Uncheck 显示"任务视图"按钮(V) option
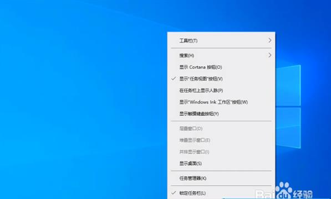The width and height of the screenshot is (331, 199). 221,78
